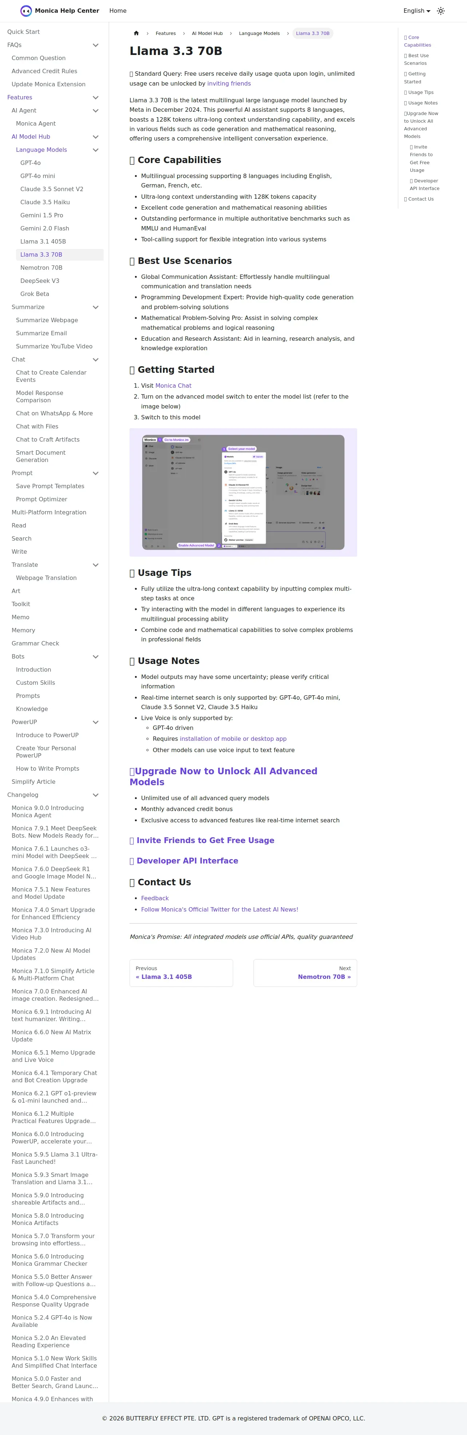Click the Features breadcrumb

point(166,33)
